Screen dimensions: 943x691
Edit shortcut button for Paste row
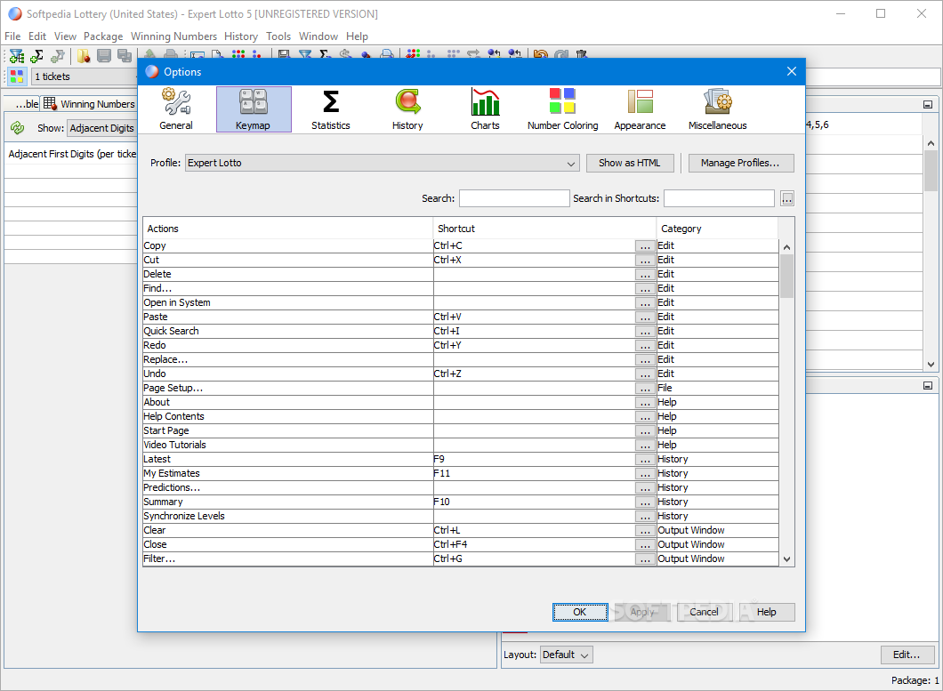point(645,317)
